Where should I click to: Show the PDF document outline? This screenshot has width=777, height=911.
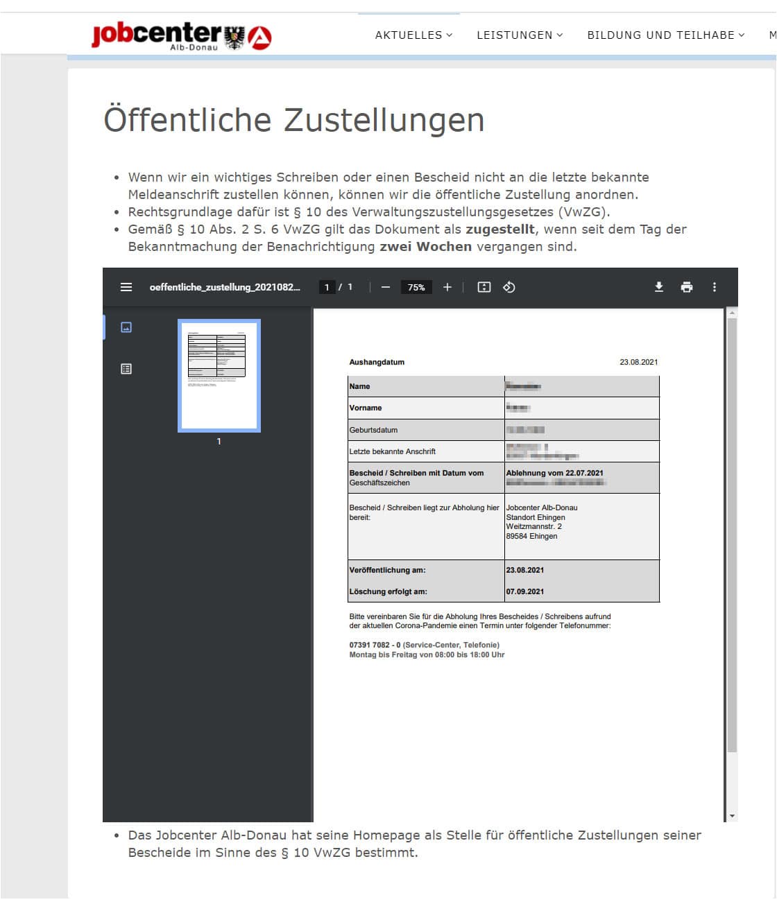point(126,369)
